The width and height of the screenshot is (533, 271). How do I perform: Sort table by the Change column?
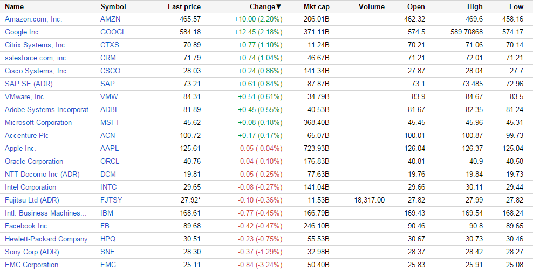265,7
